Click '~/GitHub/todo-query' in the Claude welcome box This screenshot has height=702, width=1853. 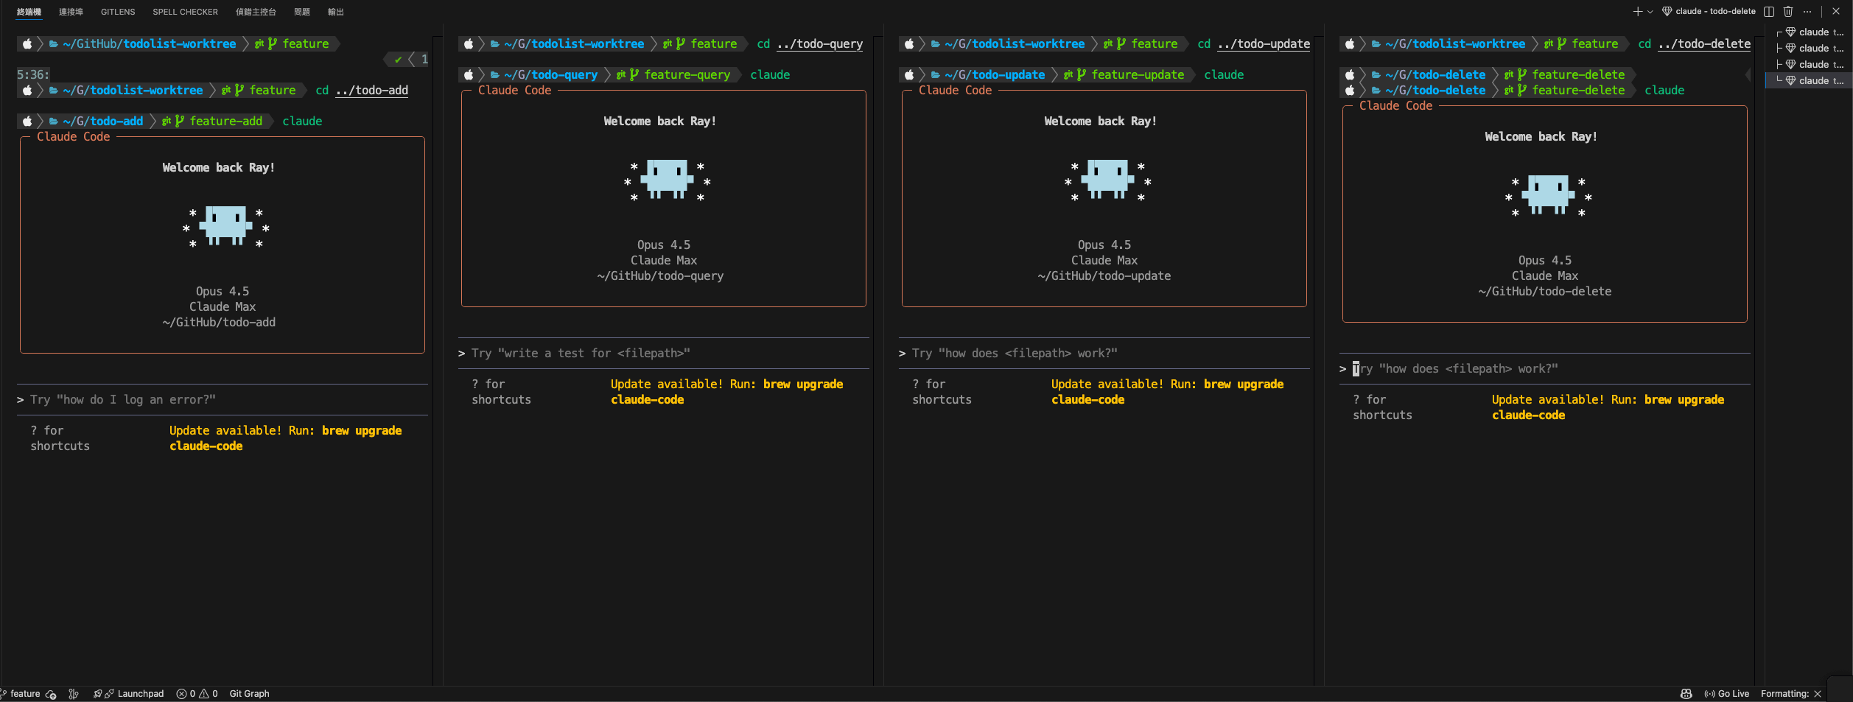coord(660,276)
